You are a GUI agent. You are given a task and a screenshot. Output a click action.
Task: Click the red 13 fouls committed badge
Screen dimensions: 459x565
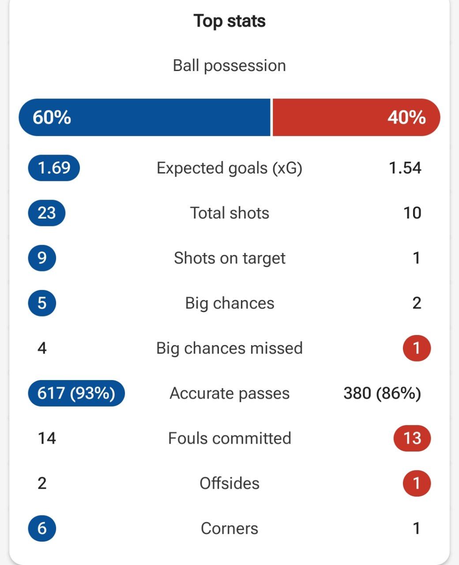pos(412,438)
